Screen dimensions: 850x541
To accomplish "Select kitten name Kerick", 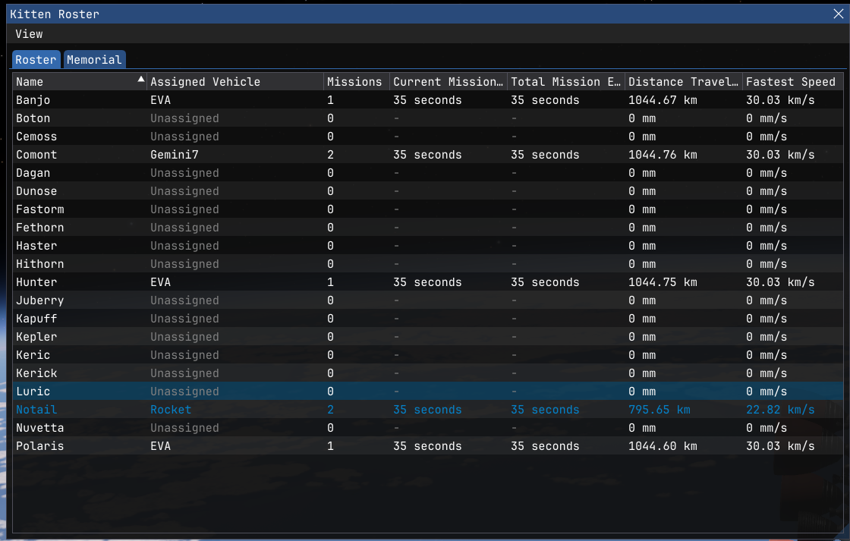I will tap(36, 373).
